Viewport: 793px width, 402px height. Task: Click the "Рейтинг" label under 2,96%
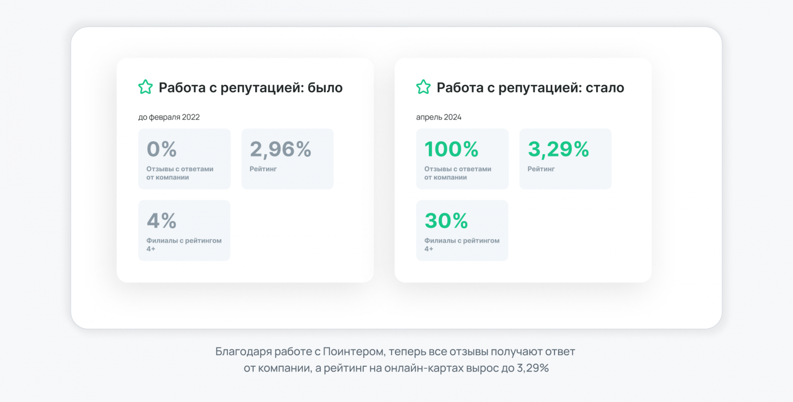coord(263,169)
